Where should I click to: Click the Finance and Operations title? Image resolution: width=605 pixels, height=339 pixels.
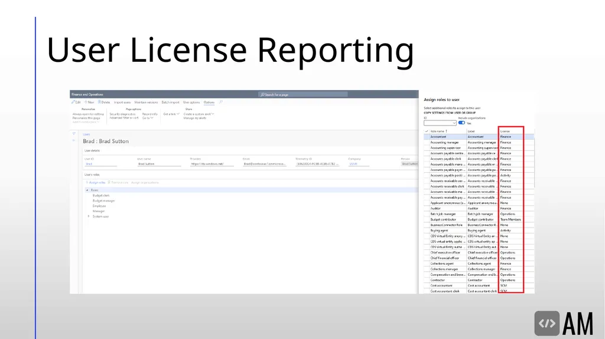pos(87,94)
